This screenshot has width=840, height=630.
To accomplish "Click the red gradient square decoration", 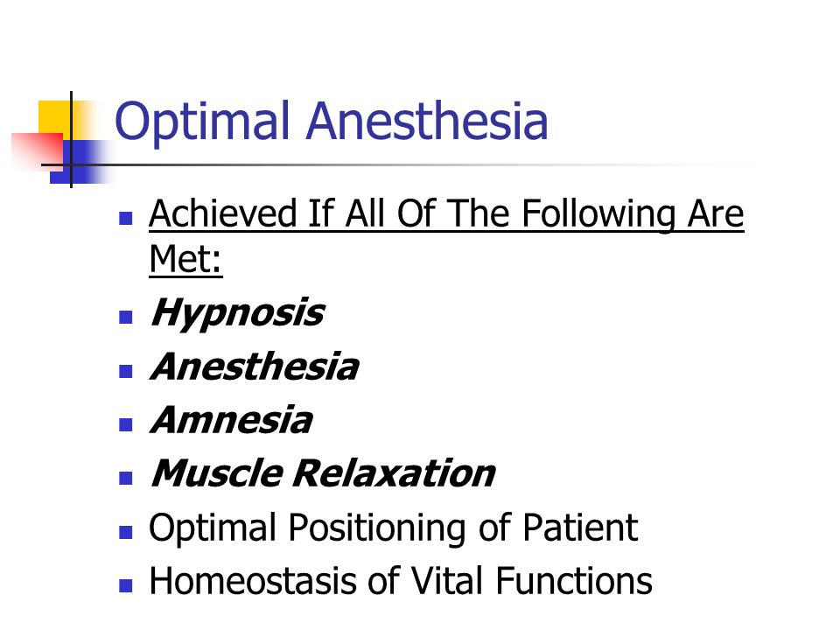I will (38, 152).
